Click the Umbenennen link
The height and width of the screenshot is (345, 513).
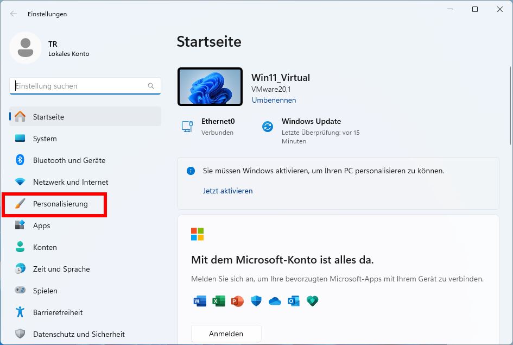(274, 100)
